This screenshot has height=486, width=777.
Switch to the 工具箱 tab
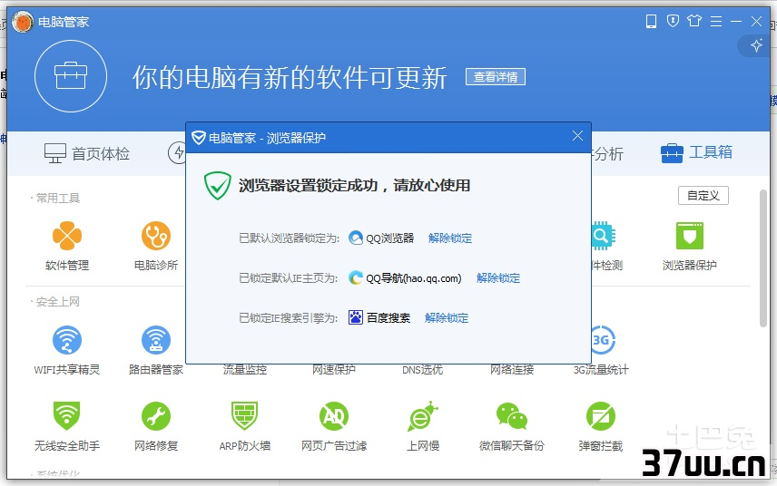[x=696, y=152]
